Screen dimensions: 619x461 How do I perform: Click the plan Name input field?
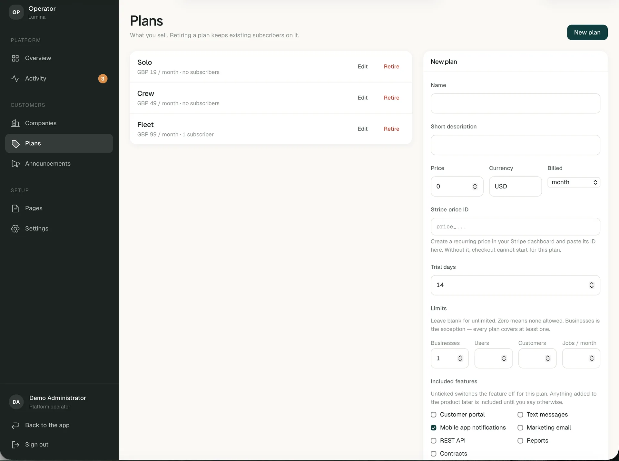point(515,103)
